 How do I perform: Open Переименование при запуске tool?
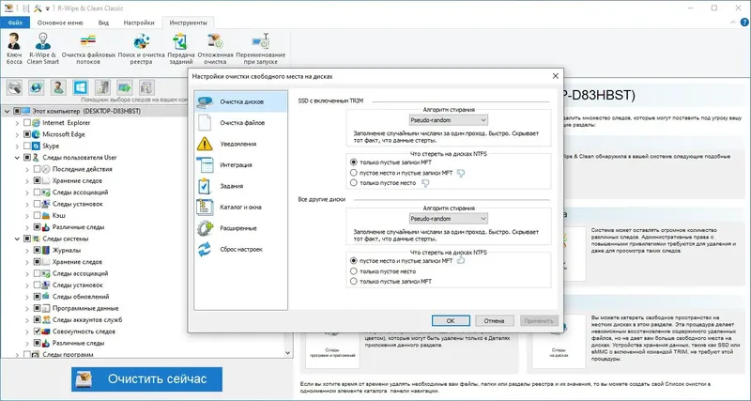click(x=260, y=49)
